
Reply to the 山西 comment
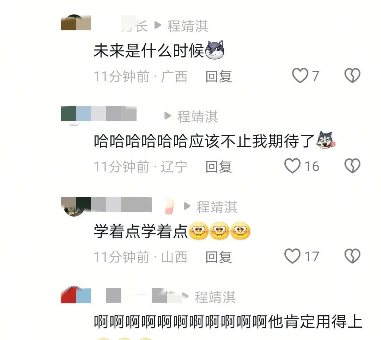(219, 257)
